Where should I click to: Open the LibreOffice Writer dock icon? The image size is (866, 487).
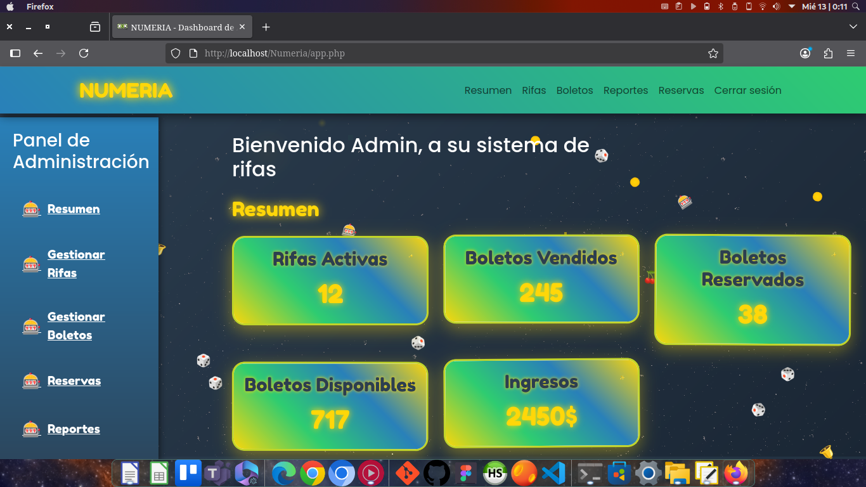click(130, 473)
